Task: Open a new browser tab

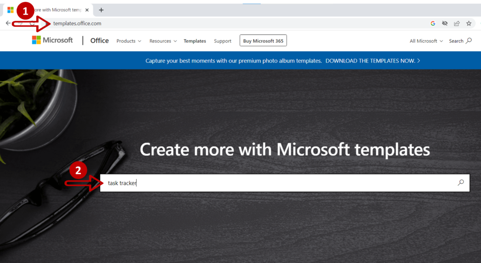Action: coord(101,10)
